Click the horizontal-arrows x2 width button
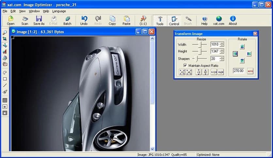The height and width of the screenshot is (158, 273). (221, 72)
